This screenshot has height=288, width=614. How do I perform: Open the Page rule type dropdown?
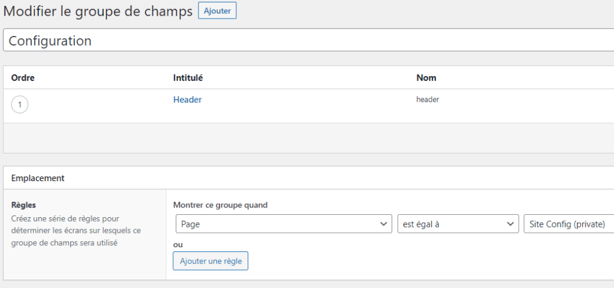pos(276,224)
